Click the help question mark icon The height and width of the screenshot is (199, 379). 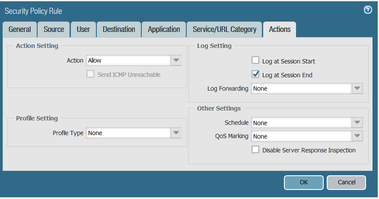(x=368, y=10)
